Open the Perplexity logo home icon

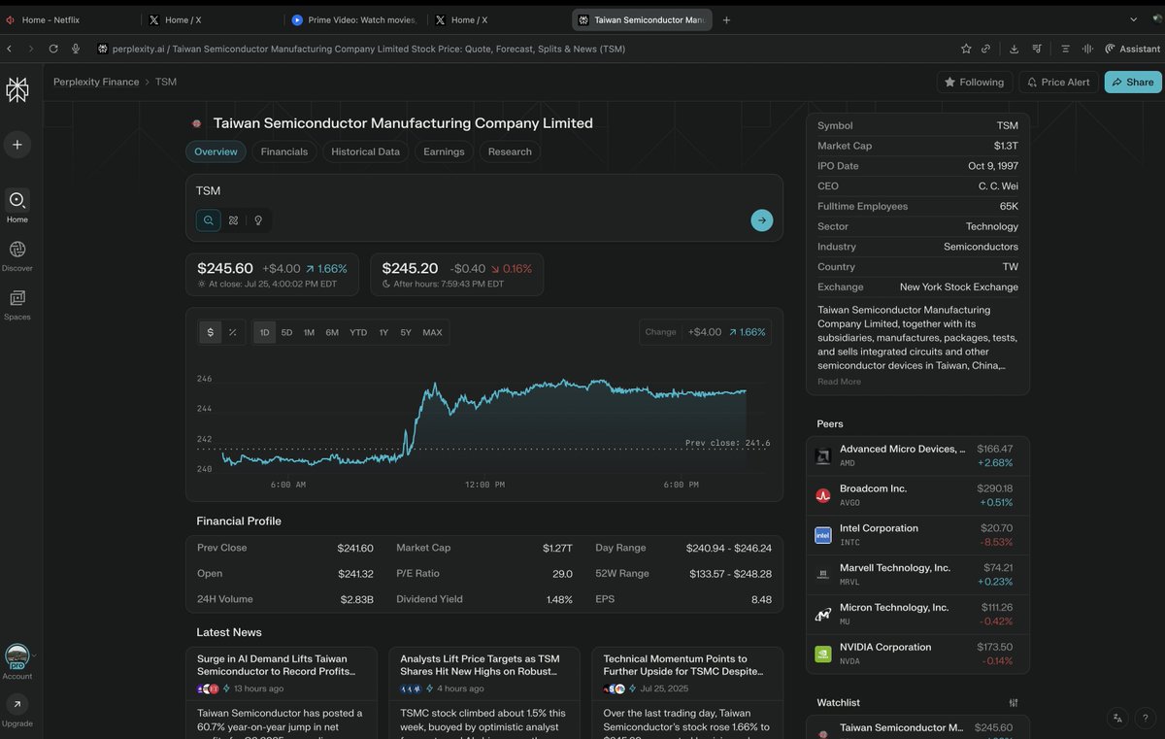point(17,89)
